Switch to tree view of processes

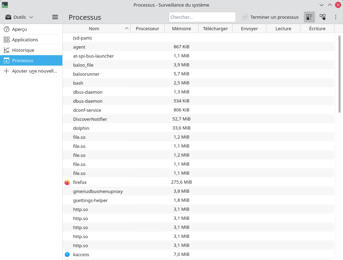click(x=323, y=17)
